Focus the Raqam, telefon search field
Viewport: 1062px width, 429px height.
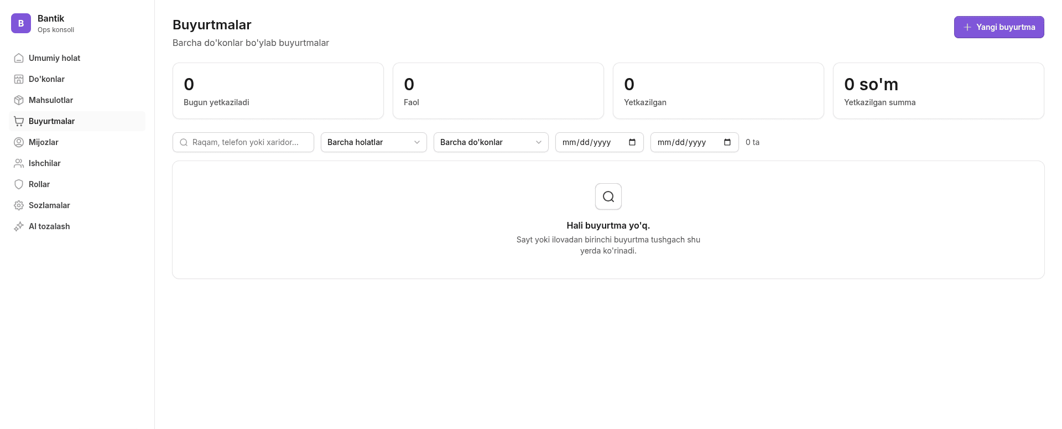coord(243,142)
